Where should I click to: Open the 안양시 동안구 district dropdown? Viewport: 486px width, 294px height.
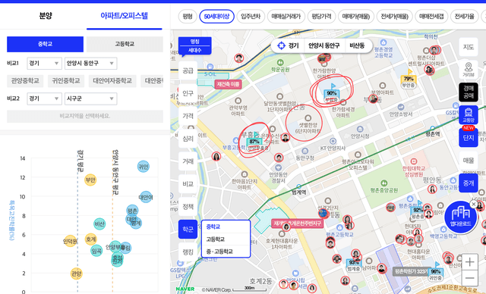pyautogui.click(x=90, y=64)
